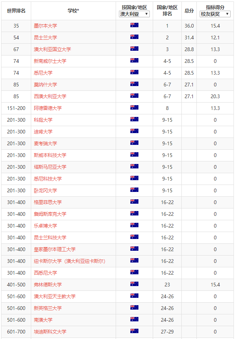Click the Australian flag in 詹姆斯库克大学 row
The image size is (235, 339).
click(x=134, y=213)
